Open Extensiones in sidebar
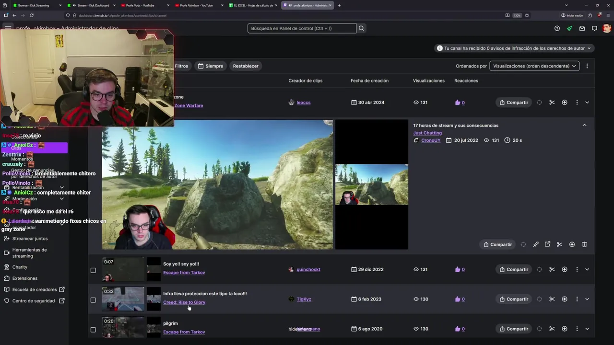The height and width of the screenshot is (345, 614). (x=25, y=278)
